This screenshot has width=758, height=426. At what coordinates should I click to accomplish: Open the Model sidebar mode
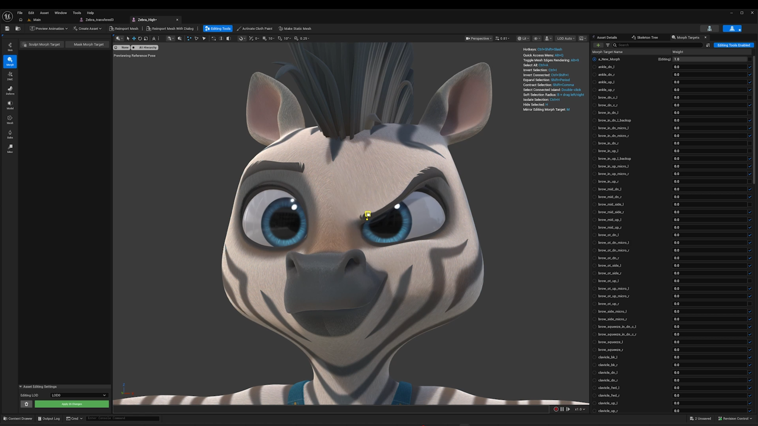point(10,105)
